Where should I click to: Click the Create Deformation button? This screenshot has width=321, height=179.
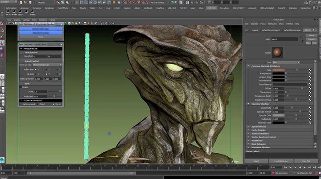point(41,29)
